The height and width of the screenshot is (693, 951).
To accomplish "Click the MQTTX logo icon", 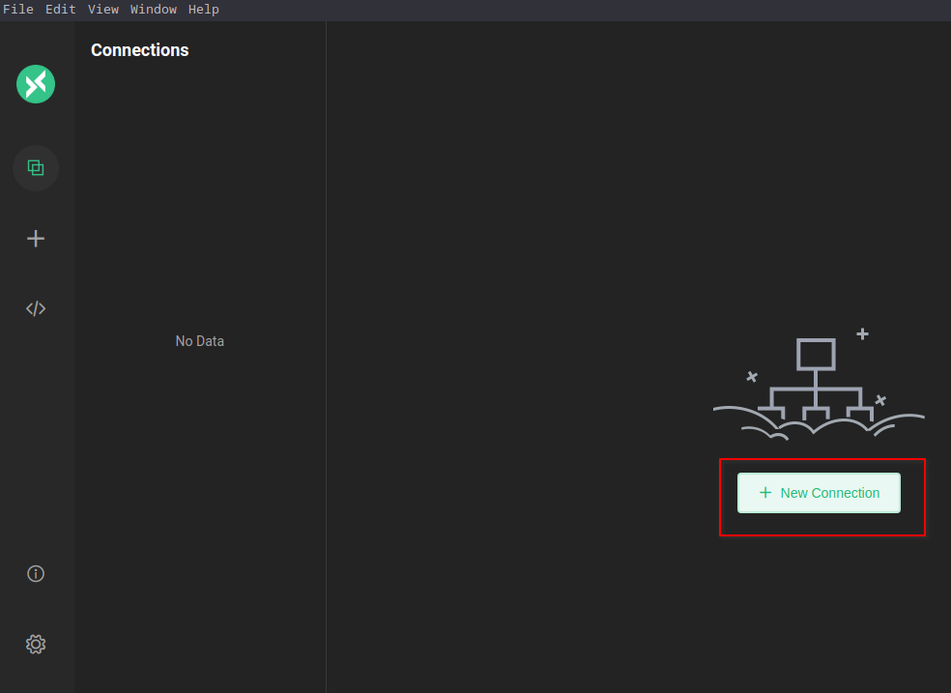I will click(36, 84).
